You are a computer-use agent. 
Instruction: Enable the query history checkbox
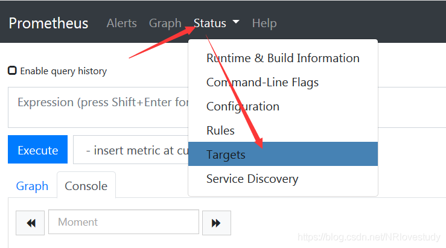point(12,71)
